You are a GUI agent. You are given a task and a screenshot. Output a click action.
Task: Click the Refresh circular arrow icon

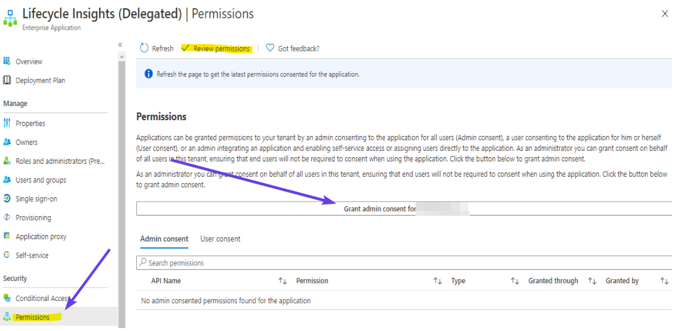144,48
